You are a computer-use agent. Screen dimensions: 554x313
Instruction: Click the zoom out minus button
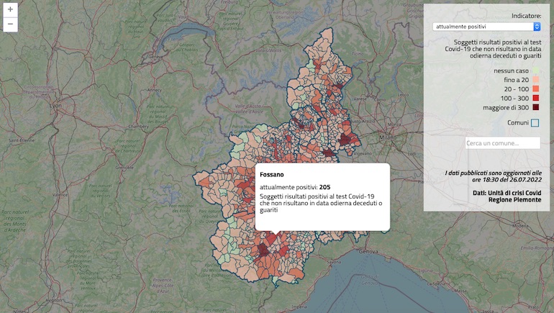click(x=10, y=24)
